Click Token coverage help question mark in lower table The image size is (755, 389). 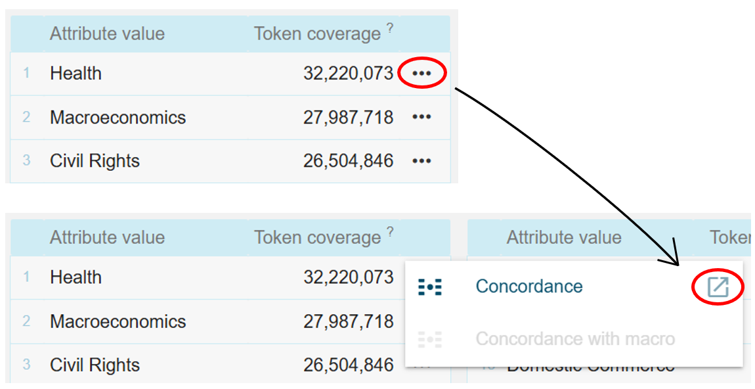click(x=390, y=231)
